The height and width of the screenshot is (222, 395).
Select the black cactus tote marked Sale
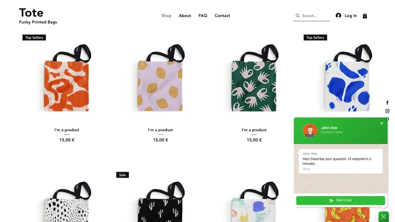pyautogui.click(x=160, y=201)
